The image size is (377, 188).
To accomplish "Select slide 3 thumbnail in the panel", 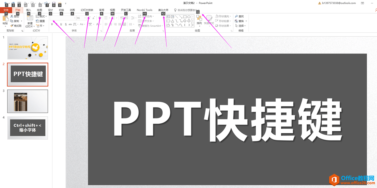I will pos(27,101).
